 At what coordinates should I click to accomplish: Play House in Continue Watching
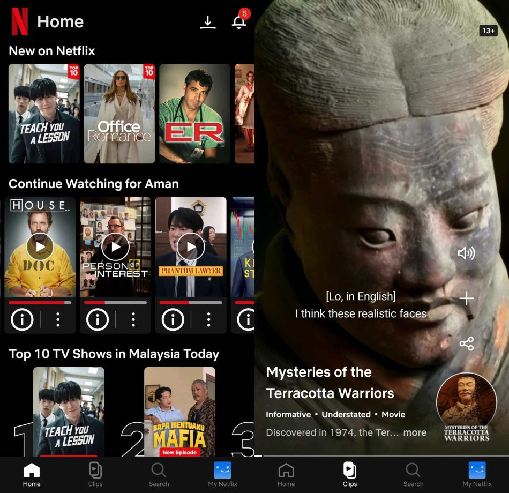click(40, 247)
